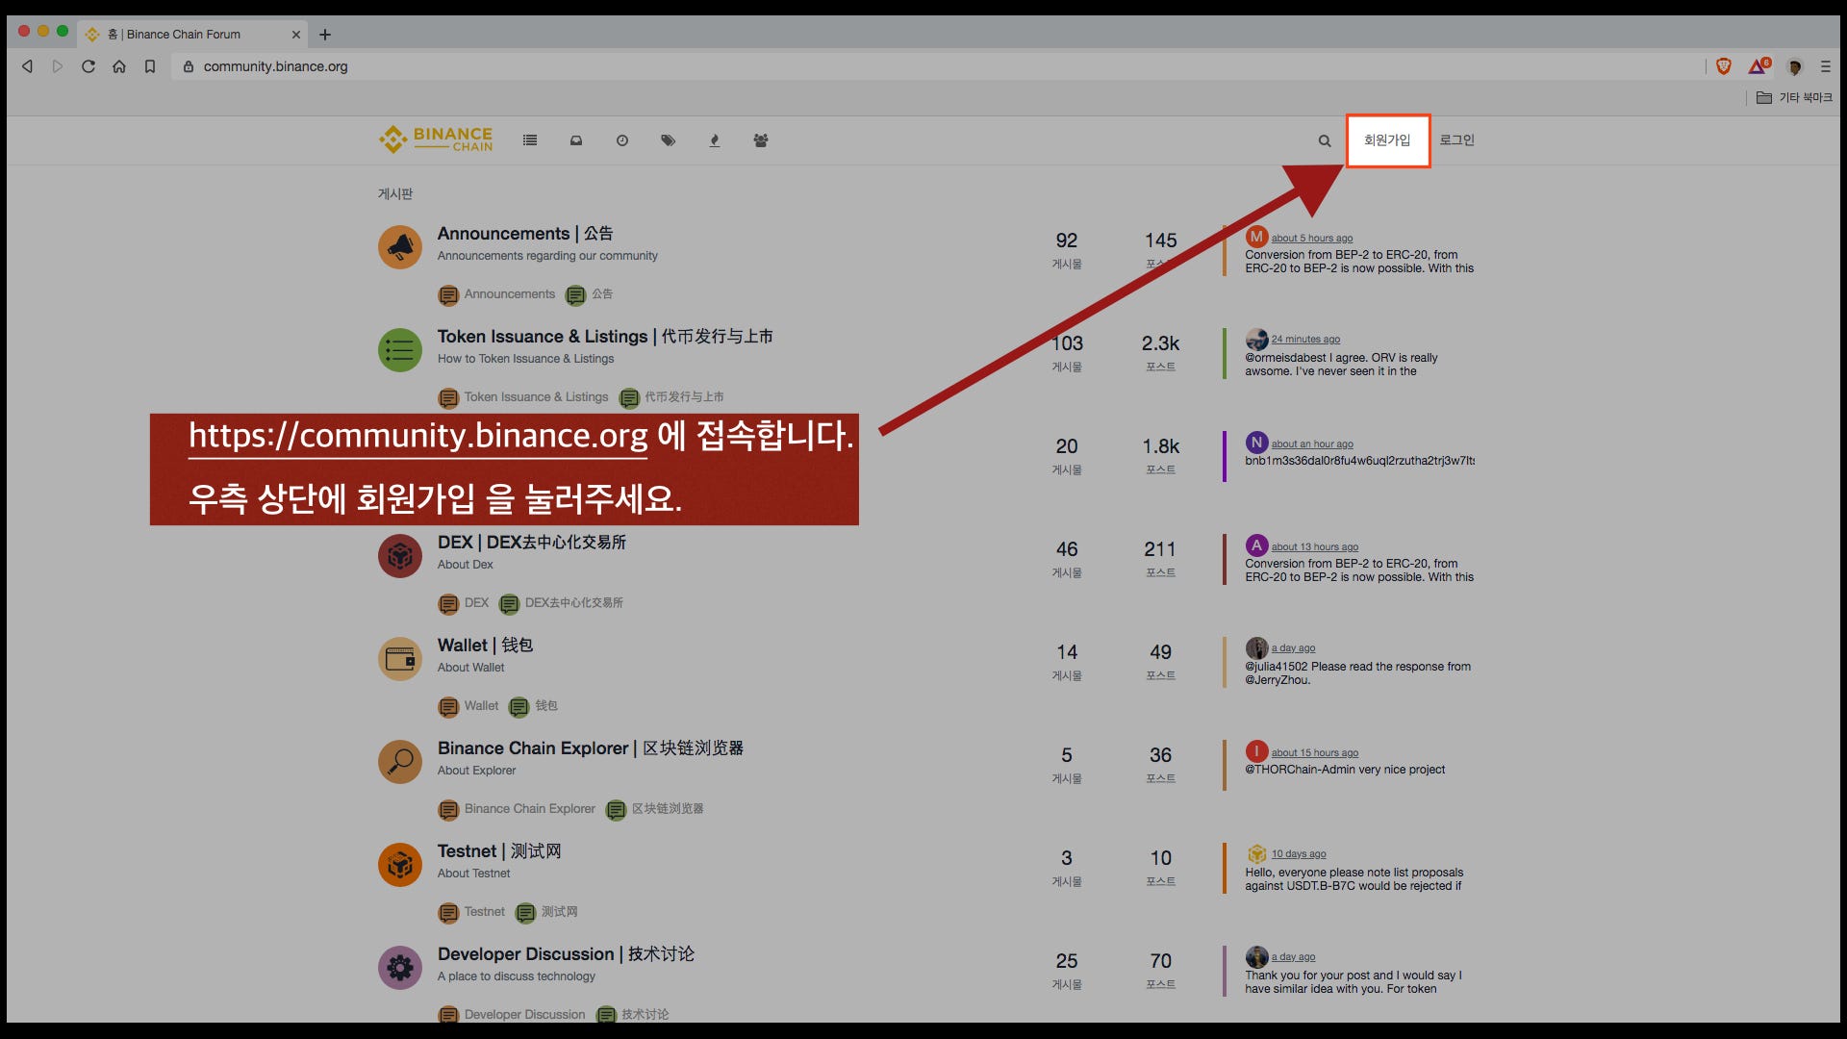Click the Brave Rewards triangle icon

[x=1758, y=66]
